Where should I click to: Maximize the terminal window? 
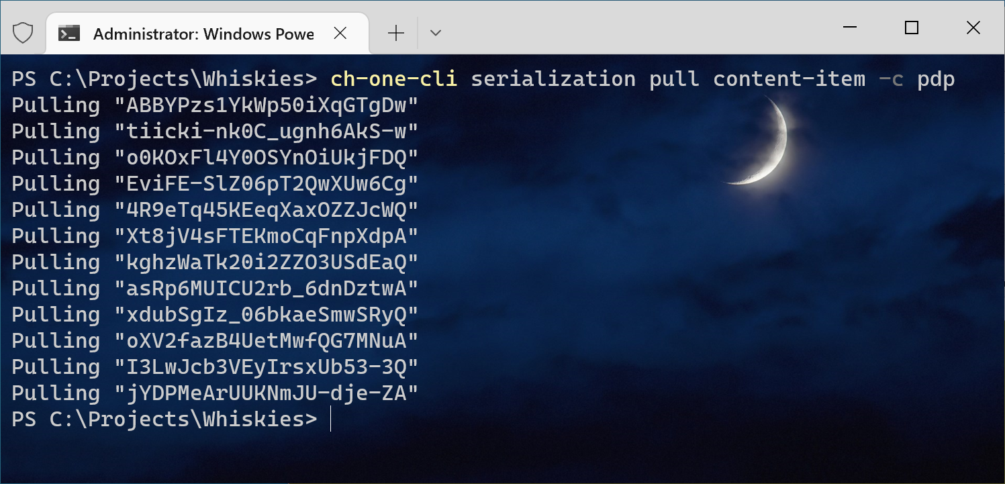click(911, 28)
